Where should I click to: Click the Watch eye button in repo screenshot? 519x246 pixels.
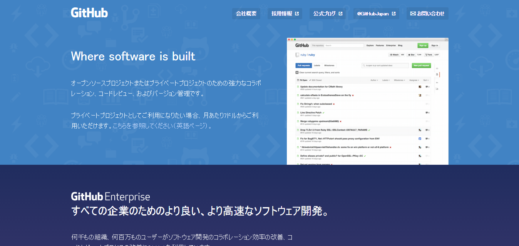coord(394,55)
